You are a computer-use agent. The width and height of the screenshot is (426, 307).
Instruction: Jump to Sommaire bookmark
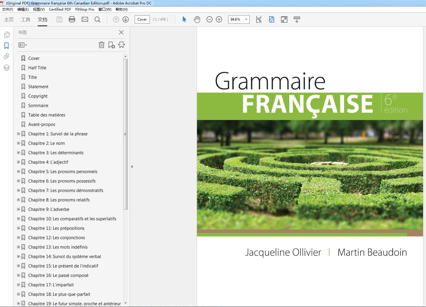click(x=38, y=106)
